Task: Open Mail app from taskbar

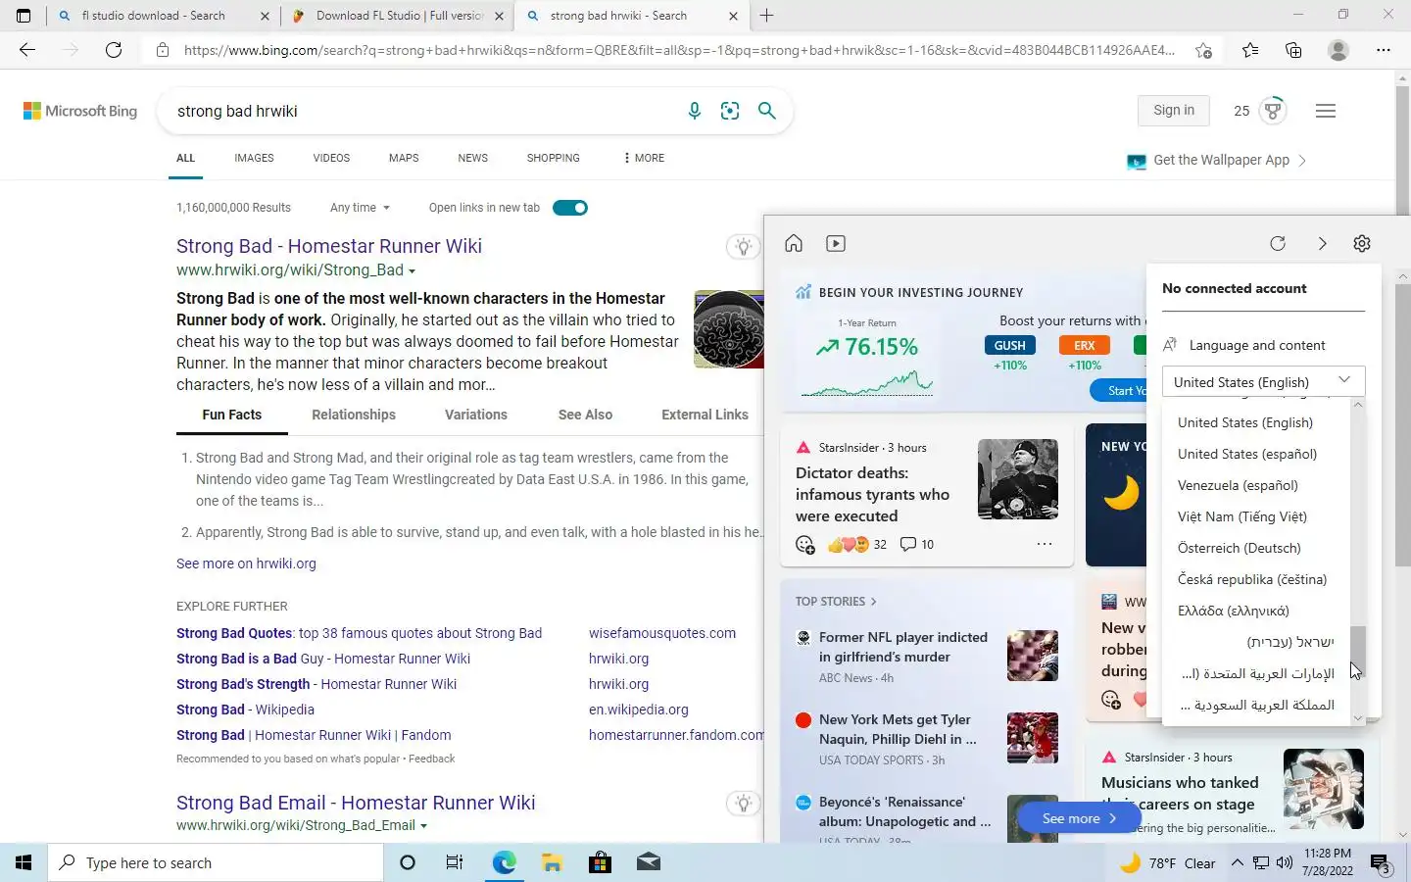Action: click(x=648, y=862)
